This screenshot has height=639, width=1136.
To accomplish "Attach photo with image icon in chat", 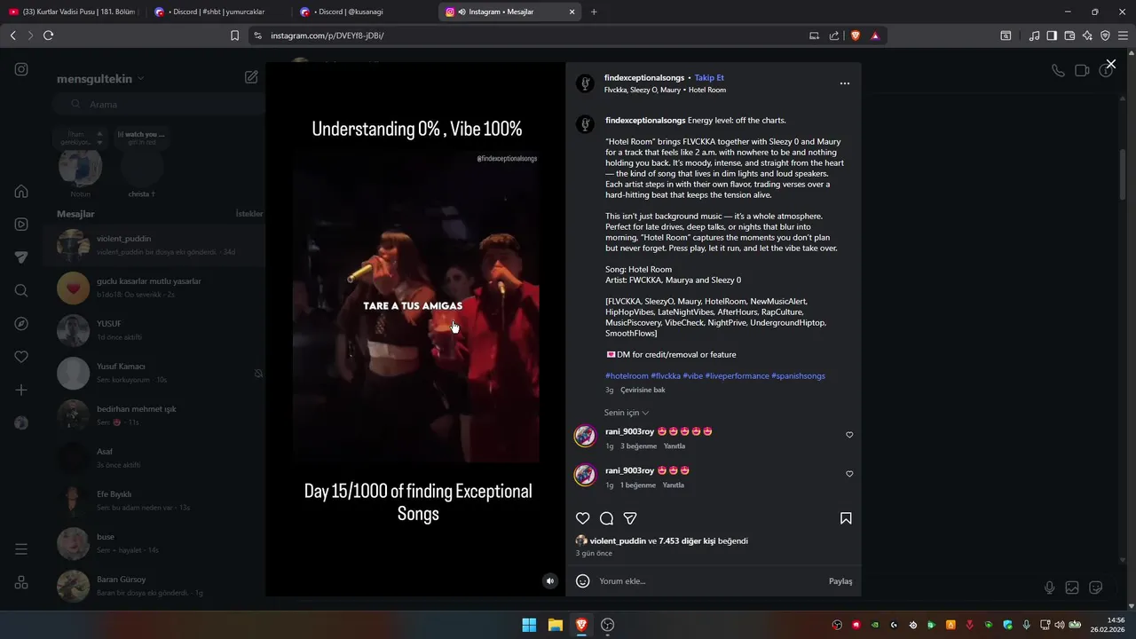I will tap(1072, 588).
